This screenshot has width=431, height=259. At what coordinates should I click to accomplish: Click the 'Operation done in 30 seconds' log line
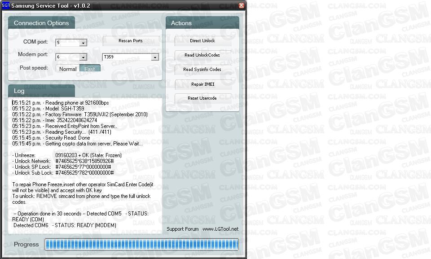(x=80, y=216)
